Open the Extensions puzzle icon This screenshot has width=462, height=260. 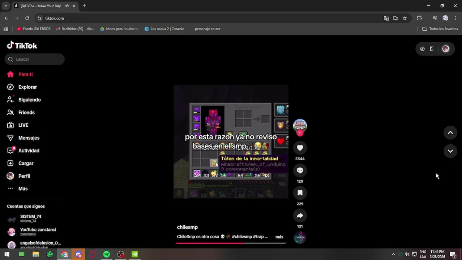pyautogui.click(x=419, y=18)
